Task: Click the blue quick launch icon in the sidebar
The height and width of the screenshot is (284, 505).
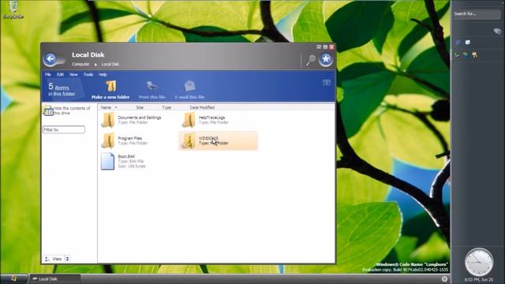Action: coord(458,43)
